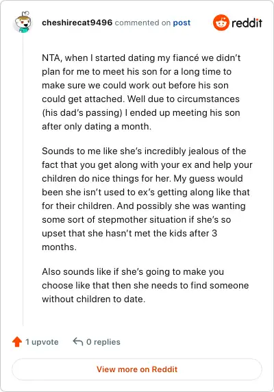Image resolution: width=274 pixels, height=392 pixels.
Task: Open the cheshirecat9496 username link
Action: click(77, 23)
